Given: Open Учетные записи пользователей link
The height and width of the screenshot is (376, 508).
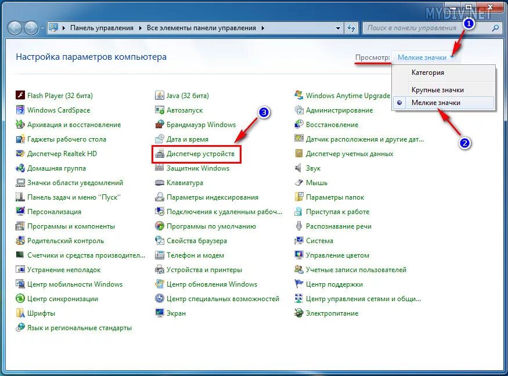Looking at the screenshot, I should [x=356, y=270].
